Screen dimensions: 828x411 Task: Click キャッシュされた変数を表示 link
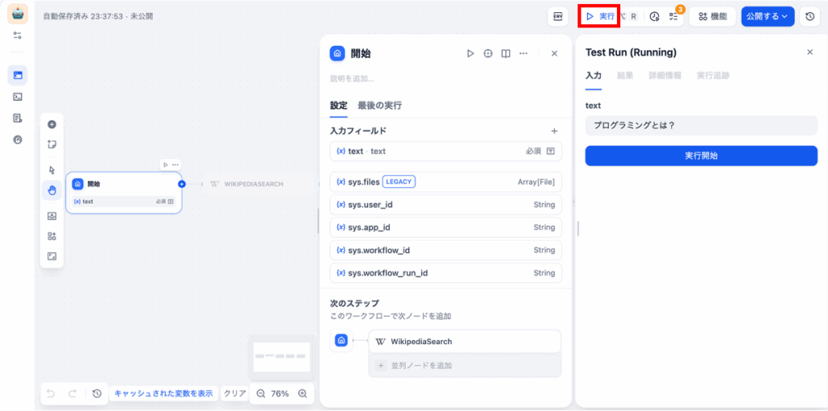coord(163,393)
